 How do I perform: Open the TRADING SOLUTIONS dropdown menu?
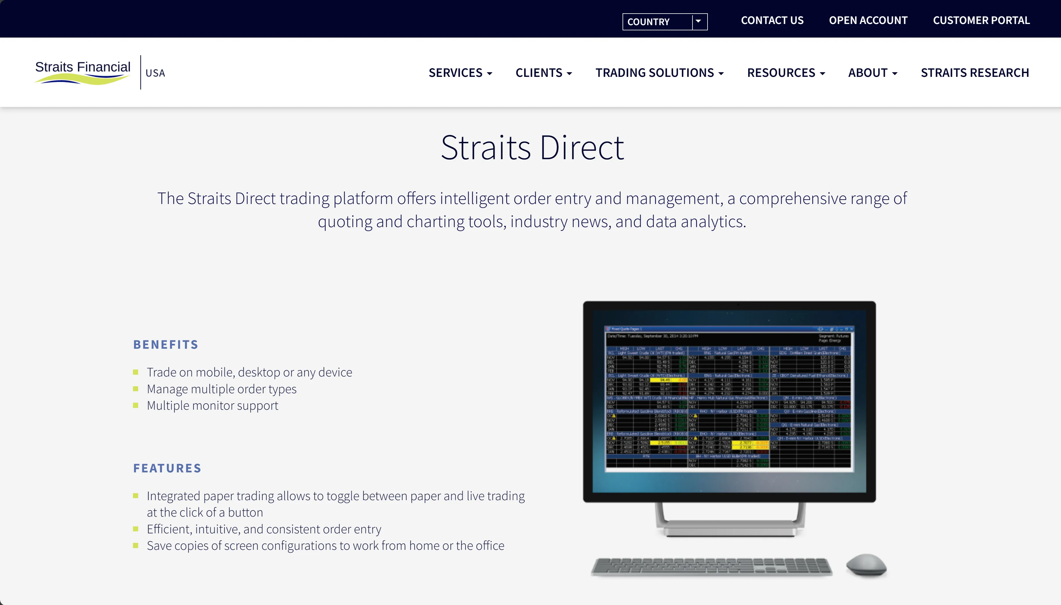click(659, 73)
